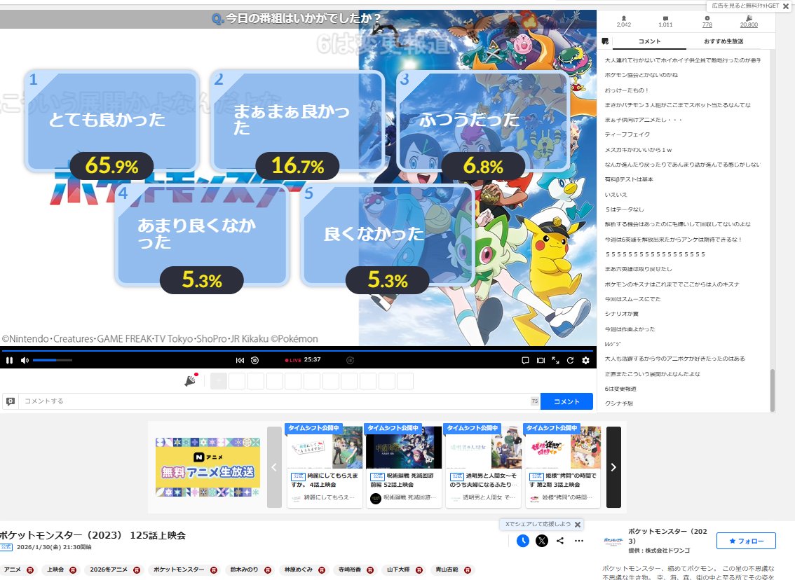Follow the channel with フォロー button
Viewport: 795px width, 580px height.
click(747, 541)
